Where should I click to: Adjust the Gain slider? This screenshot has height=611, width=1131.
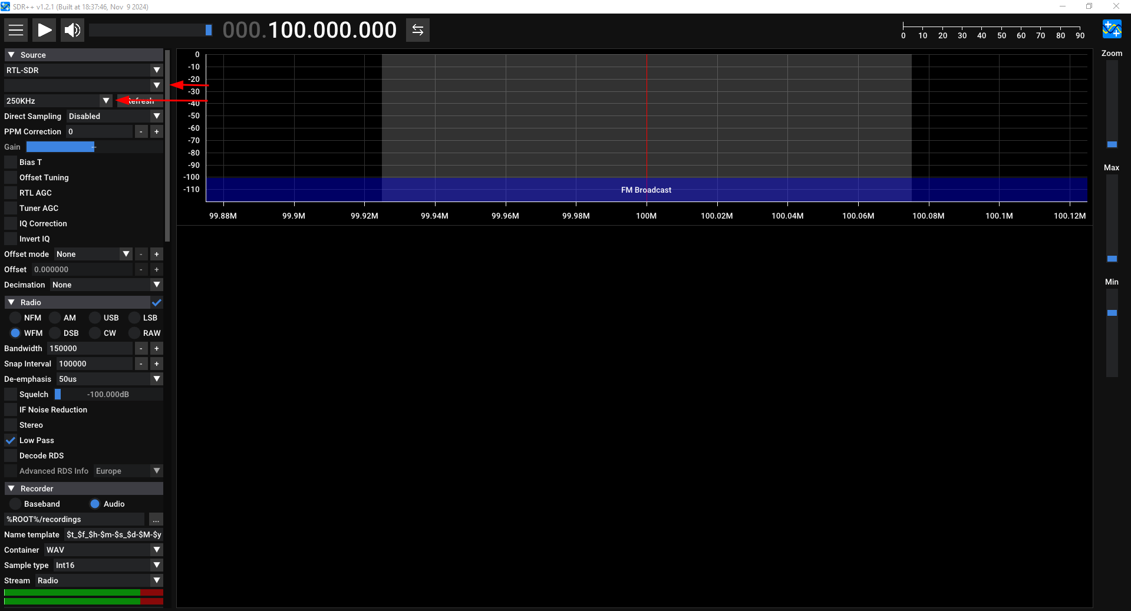click(x=94, y=147)
